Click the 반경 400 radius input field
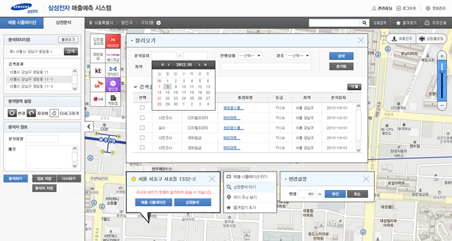This screenshot has height=241, width=452. [307, 194]
